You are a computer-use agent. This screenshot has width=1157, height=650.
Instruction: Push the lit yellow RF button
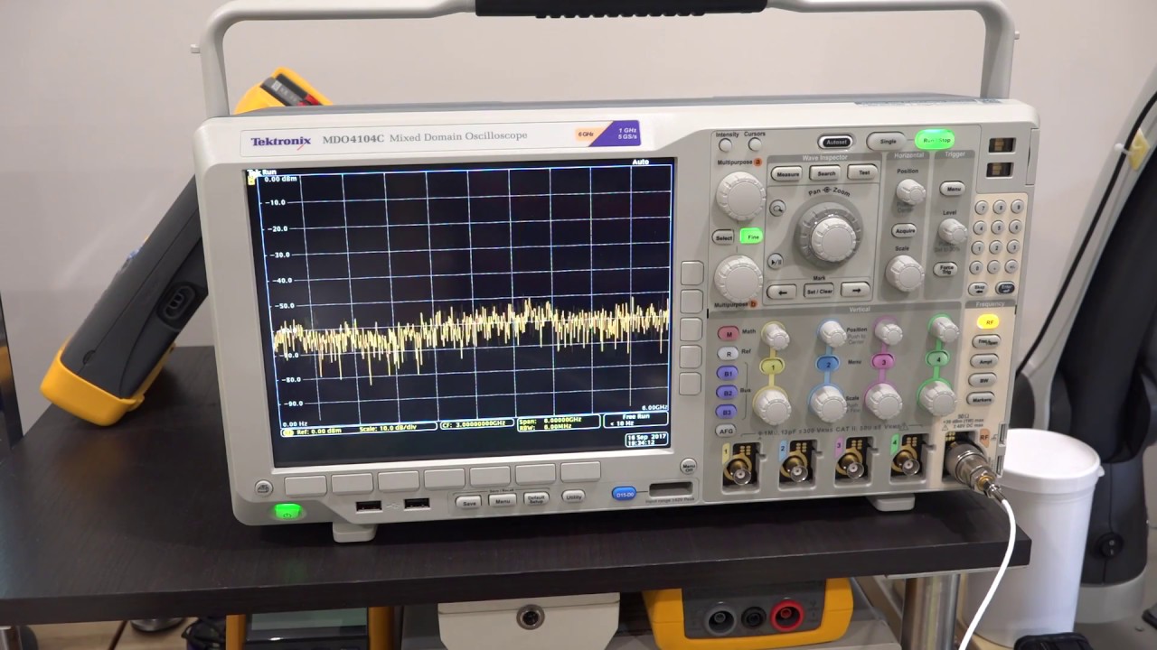988,322
